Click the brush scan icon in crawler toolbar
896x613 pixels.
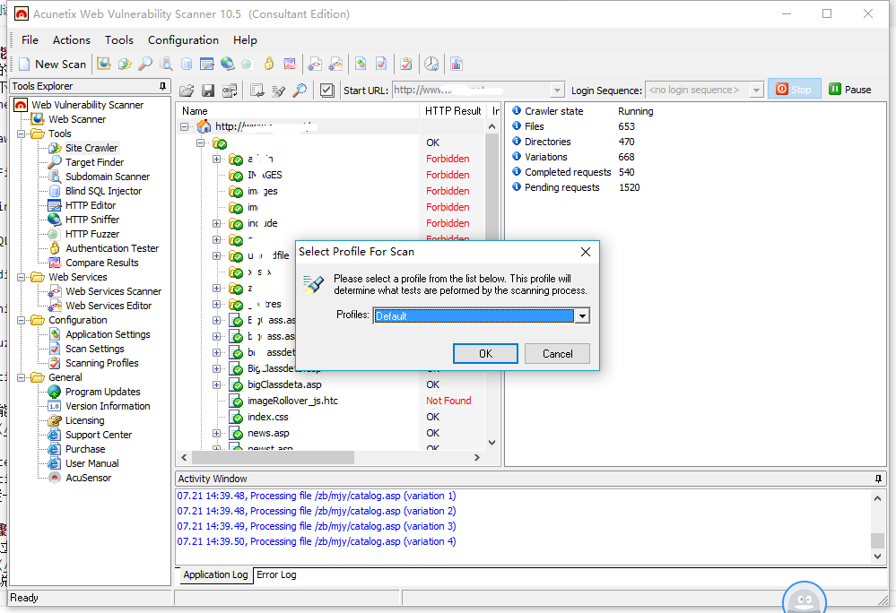point(278,91)
